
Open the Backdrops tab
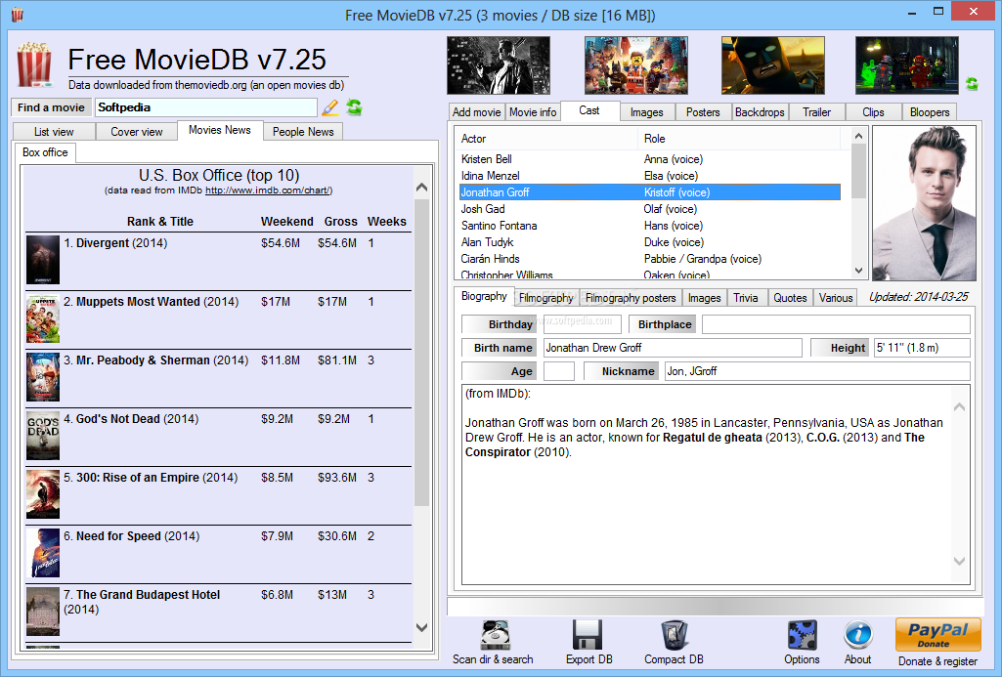(760, 112)
